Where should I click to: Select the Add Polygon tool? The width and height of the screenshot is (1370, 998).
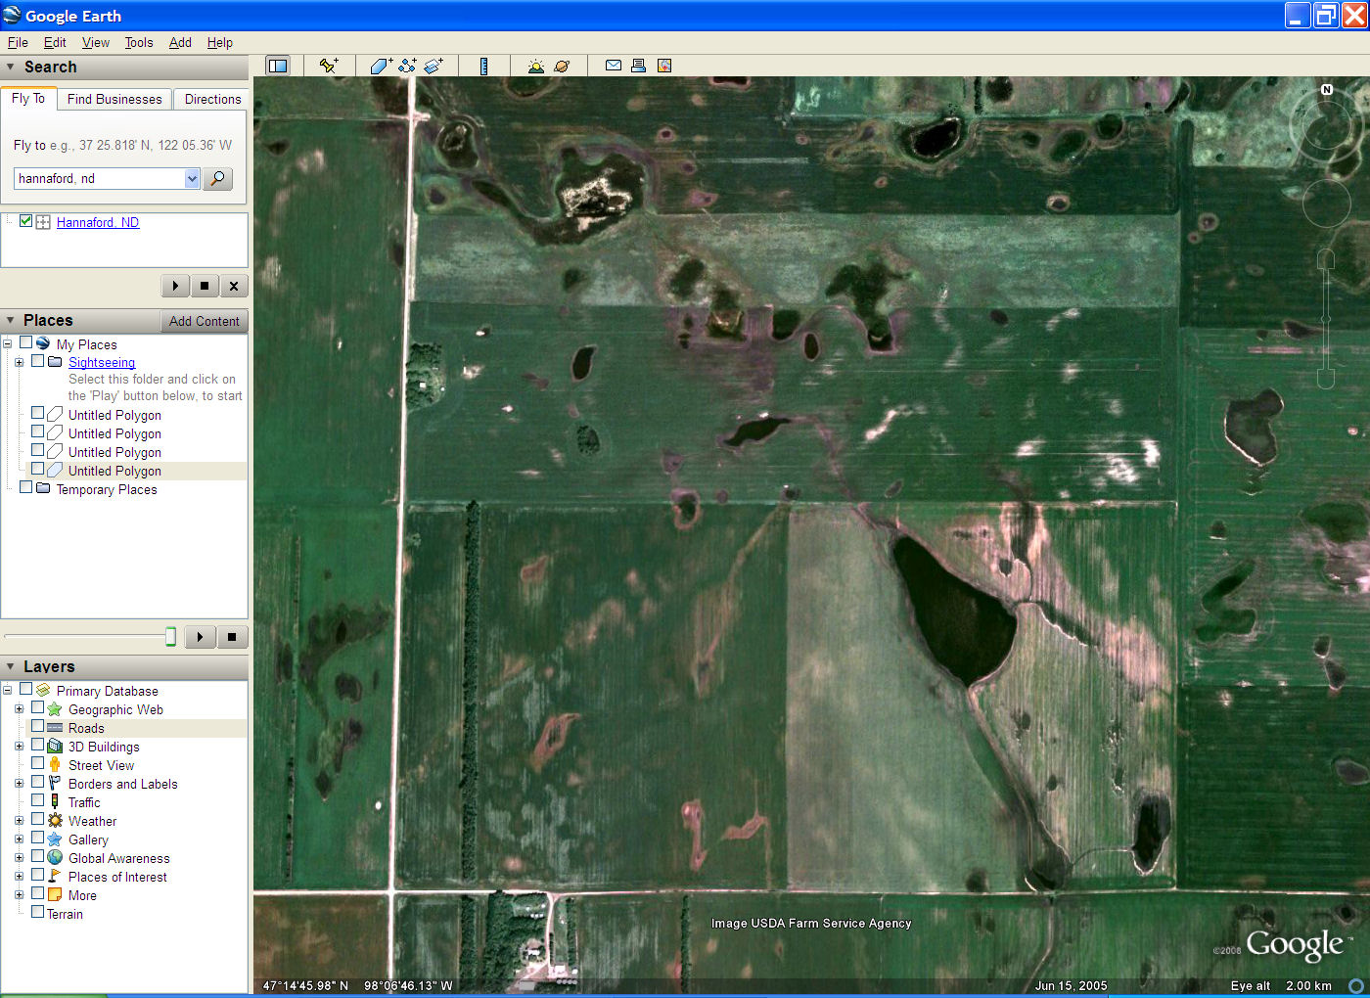point(381,66)
